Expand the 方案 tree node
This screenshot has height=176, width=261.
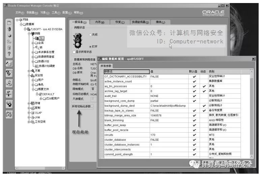pos(29,71)
